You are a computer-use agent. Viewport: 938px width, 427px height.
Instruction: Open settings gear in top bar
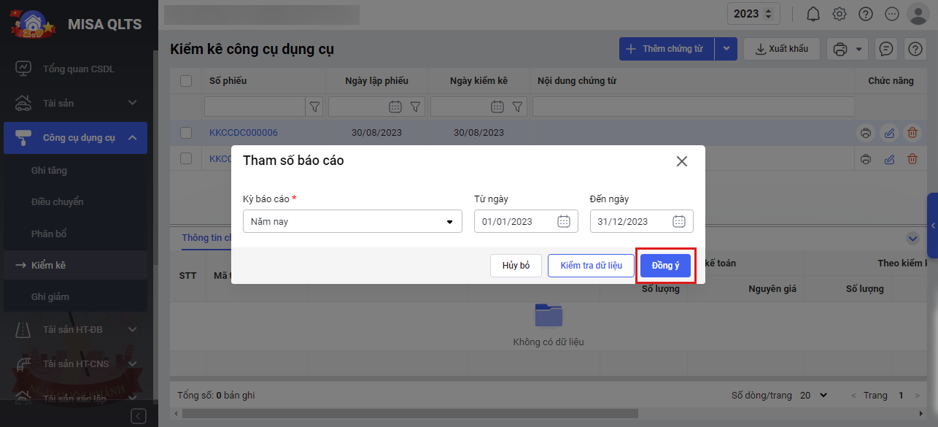pos(840,14)
